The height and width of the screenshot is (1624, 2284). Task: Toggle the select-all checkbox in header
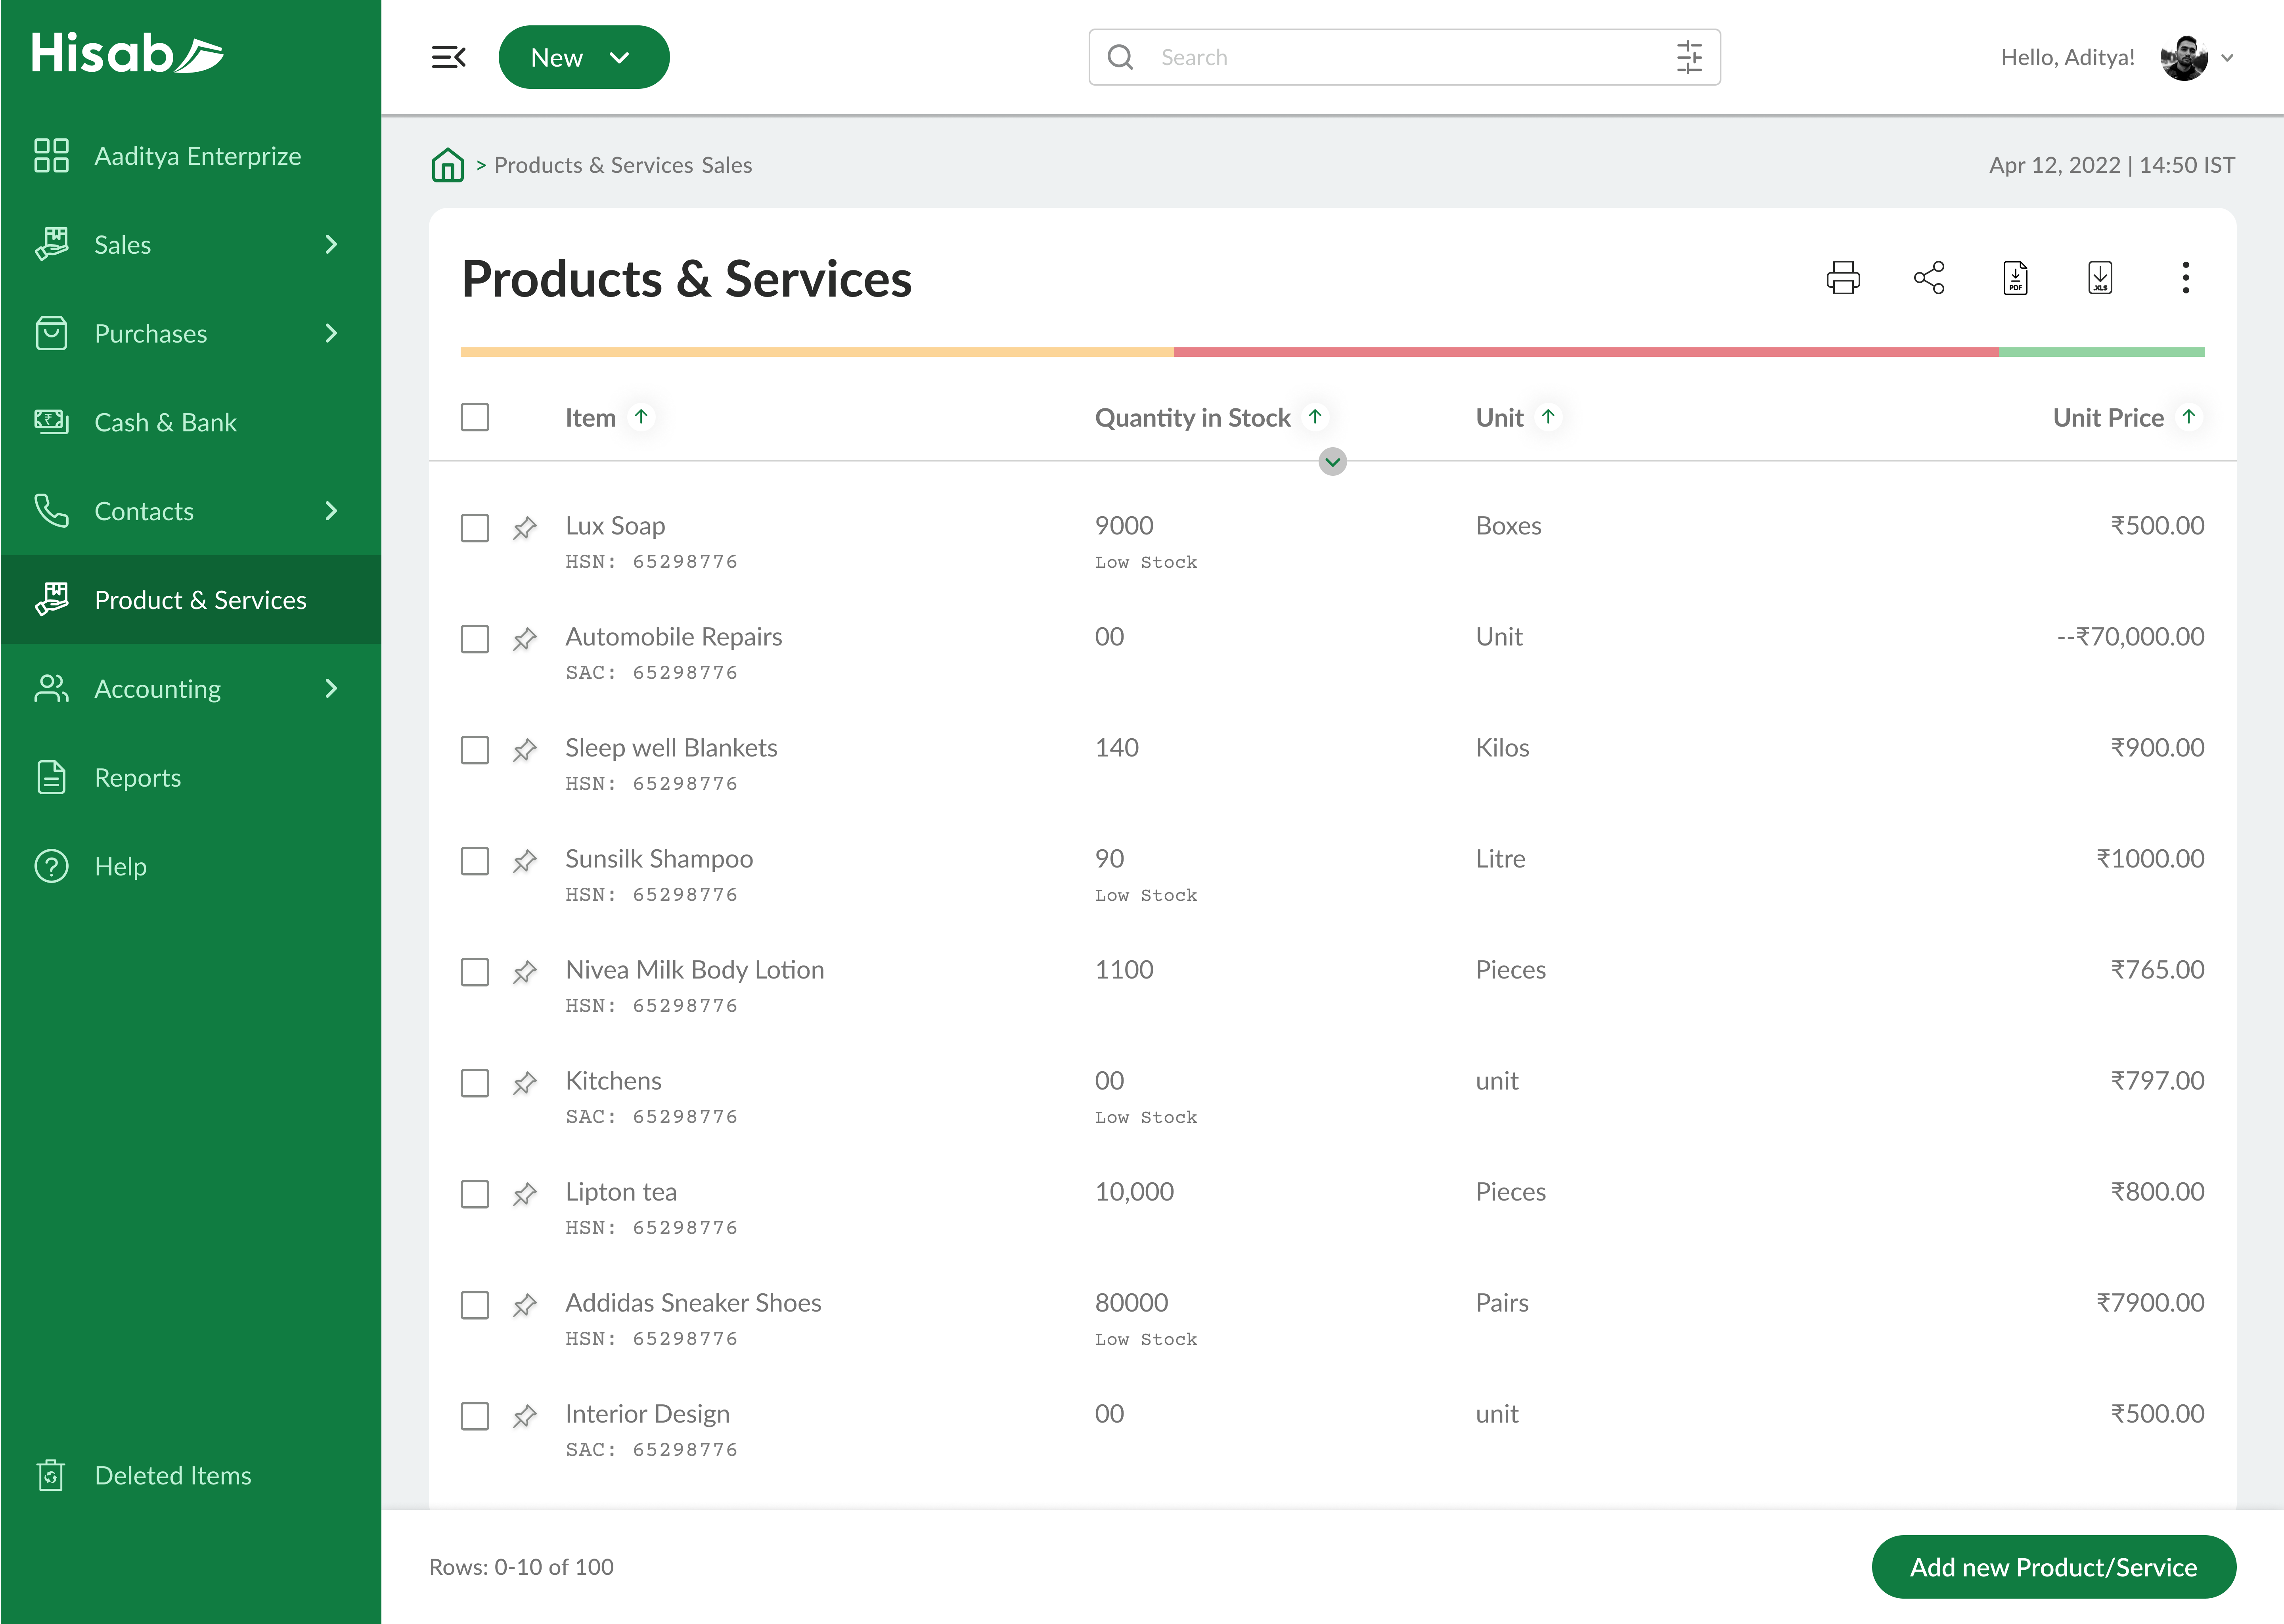coord(475,417)
